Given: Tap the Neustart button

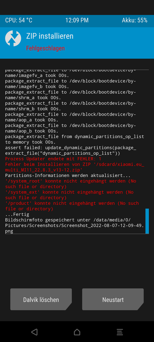Looking at the screenshot, I should pyautogui.click(x=113, y=299).
